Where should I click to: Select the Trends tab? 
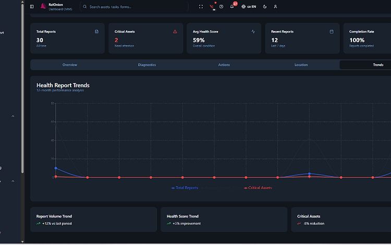click(378, 65)
